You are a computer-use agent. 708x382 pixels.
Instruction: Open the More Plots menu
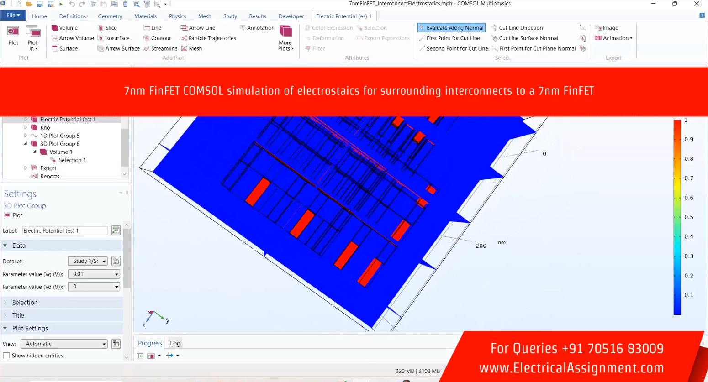coord(286,38)
